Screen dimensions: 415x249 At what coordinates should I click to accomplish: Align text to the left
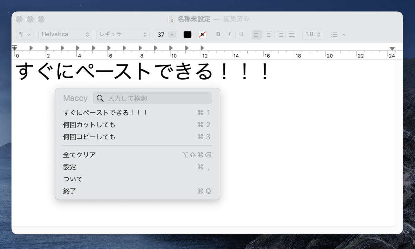(x=257, y=35)
